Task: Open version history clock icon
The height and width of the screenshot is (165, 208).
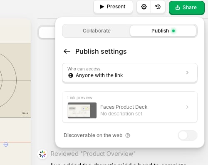Action: coord(158,7)
